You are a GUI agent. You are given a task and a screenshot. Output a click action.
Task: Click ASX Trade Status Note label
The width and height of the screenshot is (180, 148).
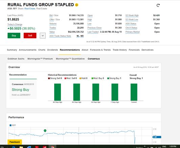(x=60, y=36)
